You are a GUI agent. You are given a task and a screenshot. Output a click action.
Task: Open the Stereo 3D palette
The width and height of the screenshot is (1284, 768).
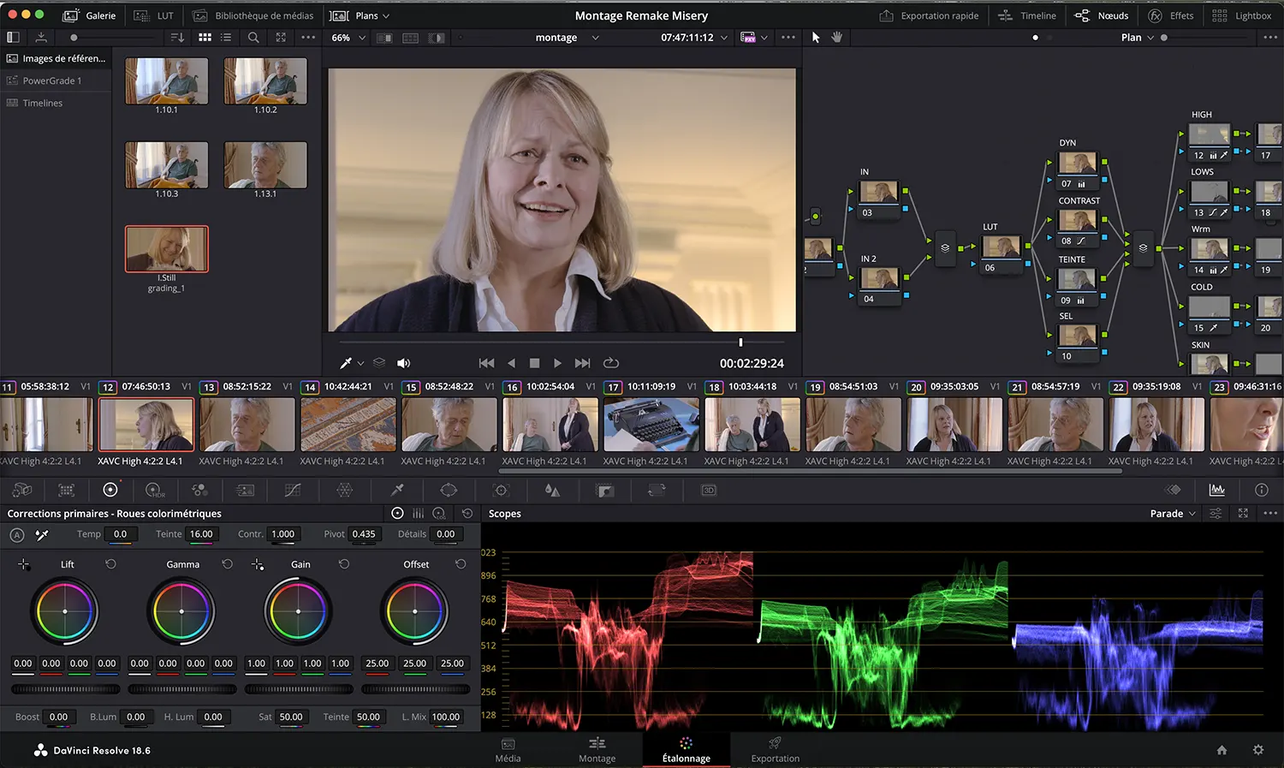pos(708,490)
